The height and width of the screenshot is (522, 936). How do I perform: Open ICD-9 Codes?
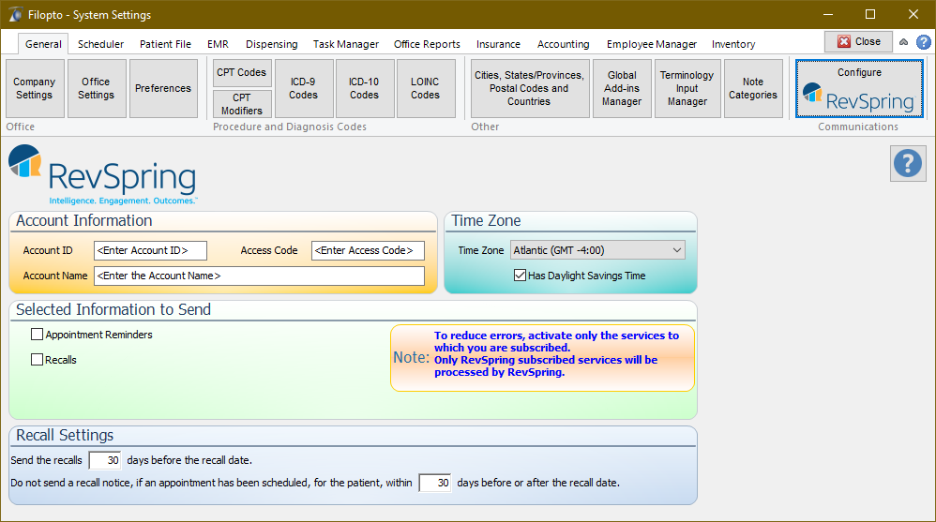click(303, 88)
